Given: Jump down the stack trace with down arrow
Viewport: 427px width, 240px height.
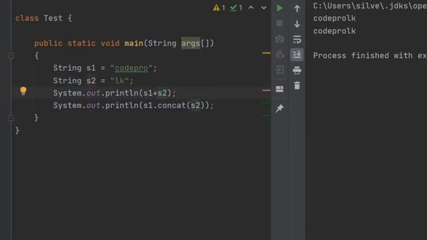Looking at the screenshot, I should [297, 24].
